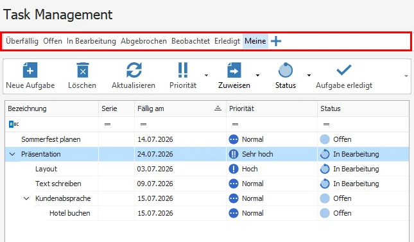Screen dimensions: 414x242
Task: Select the Layout subtask
Action: click(x=46, y=169)
